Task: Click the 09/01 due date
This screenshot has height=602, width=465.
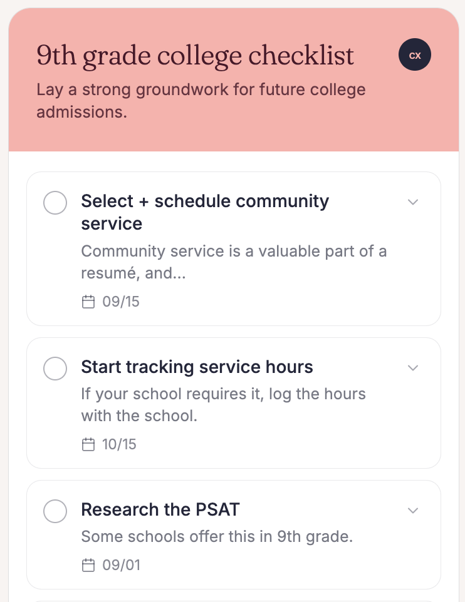Action: tap(121, 566)
